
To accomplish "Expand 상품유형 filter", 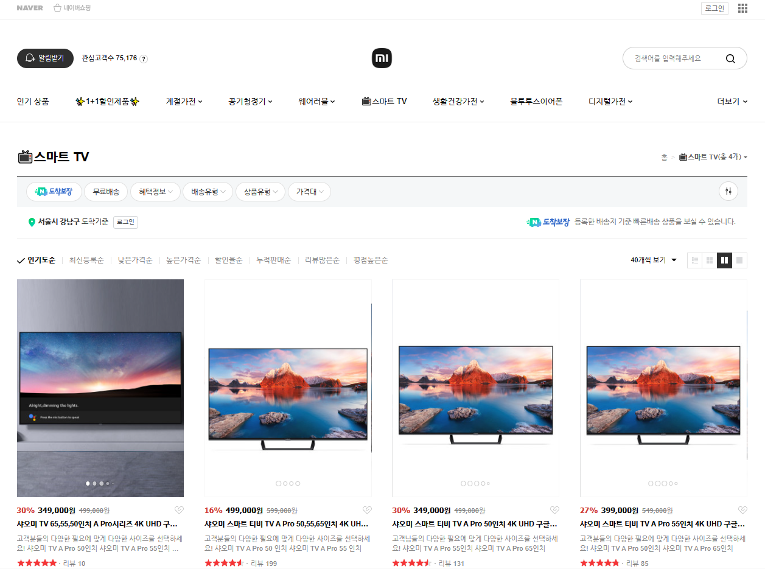I will 260,192.
